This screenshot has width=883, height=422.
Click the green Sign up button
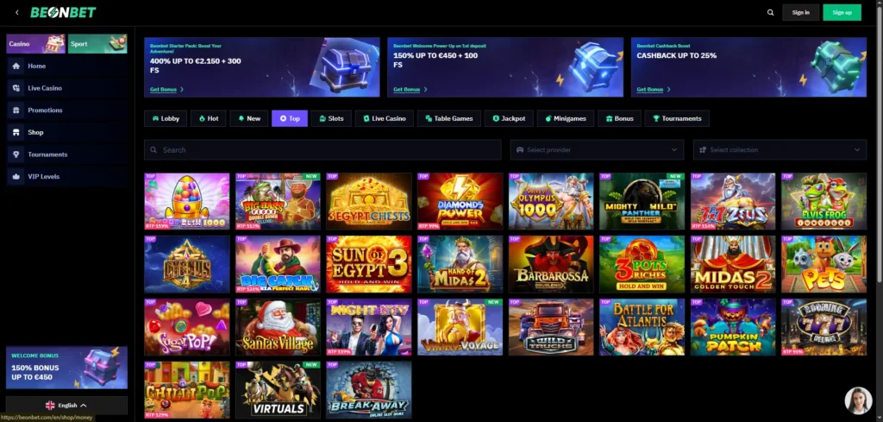[x=842, y=12]
